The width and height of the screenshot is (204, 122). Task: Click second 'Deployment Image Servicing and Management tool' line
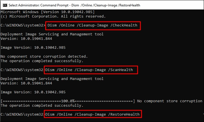coord(52,79)
